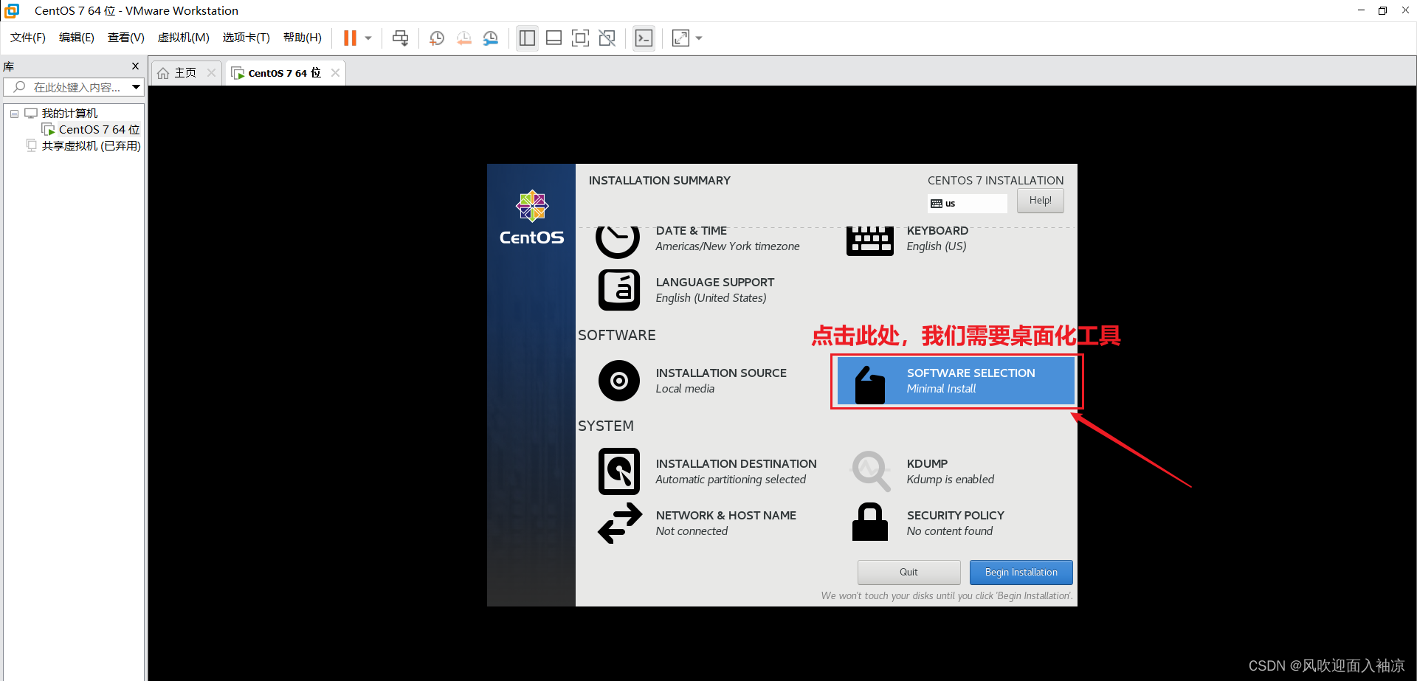Viewport: 1417px width, 681px height.
Task: Toggle the console view icon
Action: [x=644, y=38]
